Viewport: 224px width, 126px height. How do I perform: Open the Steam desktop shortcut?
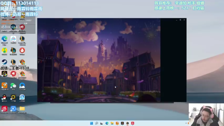pos(4,62)
